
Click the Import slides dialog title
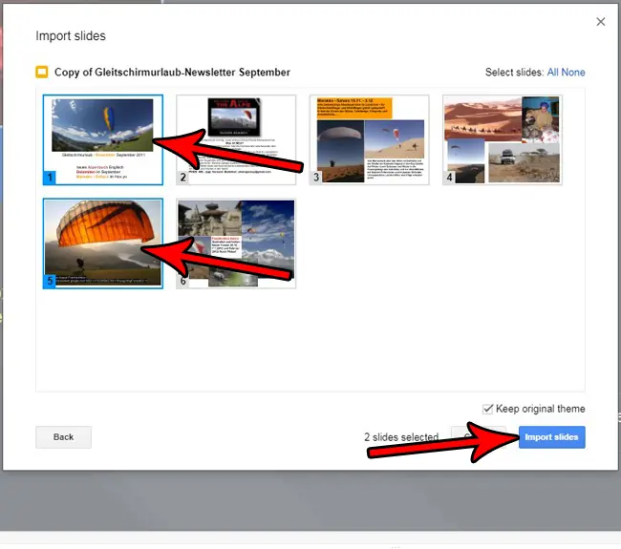click(71, 36)
